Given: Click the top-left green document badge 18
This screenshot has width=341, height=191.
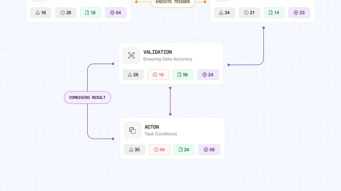Looking at the screenshot, I should click(90, 12).
